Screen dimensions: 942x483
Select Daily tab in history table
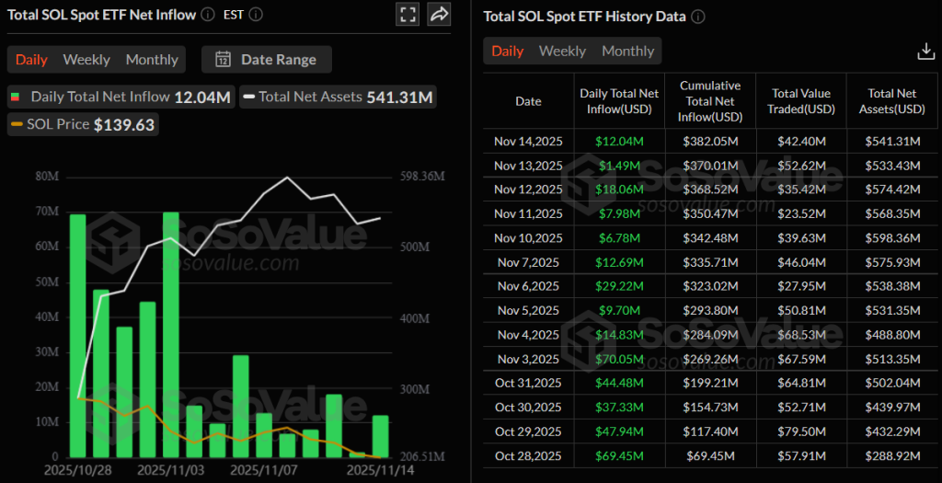pos(507,52)
